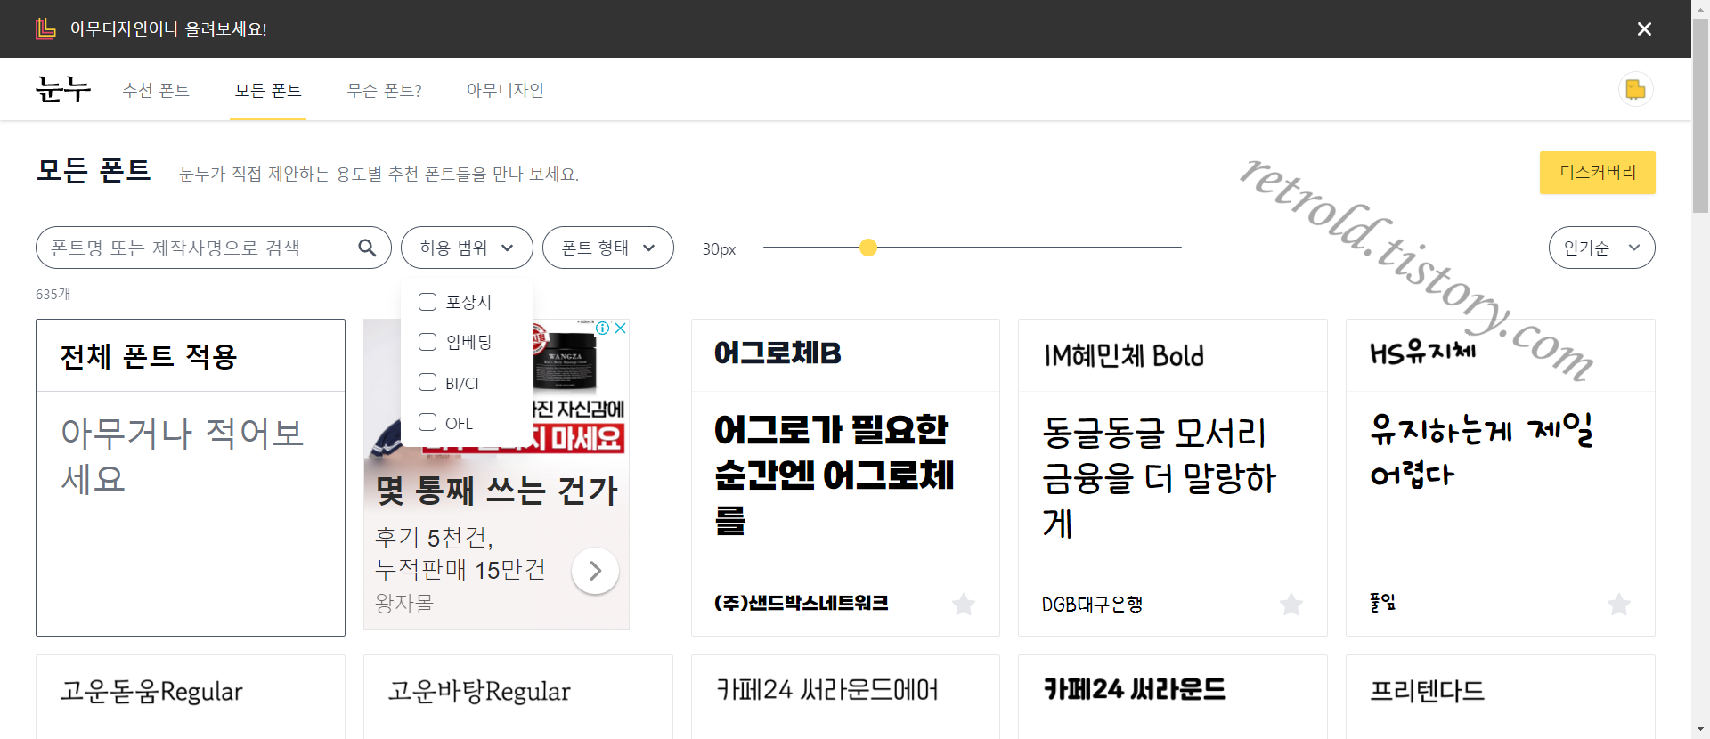
Task: Open the ad info icon
Action: pyautogui.click(x=603, y=329)
